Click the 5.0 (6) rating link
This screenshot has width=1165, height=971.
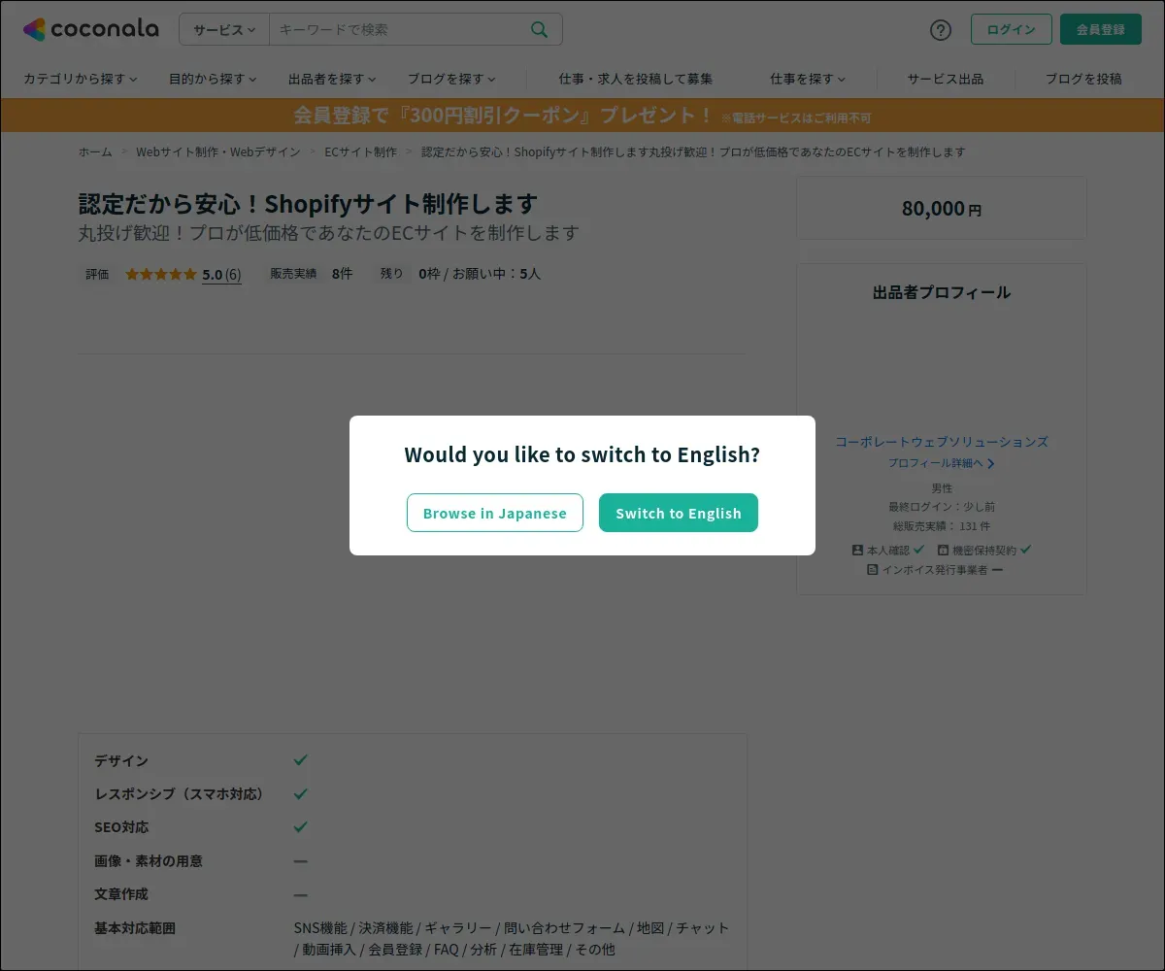tap(221, 275)
